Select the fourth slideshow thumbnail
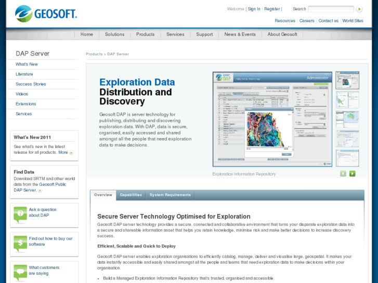Viewport: 378px width, 283px height. (347, 139)
